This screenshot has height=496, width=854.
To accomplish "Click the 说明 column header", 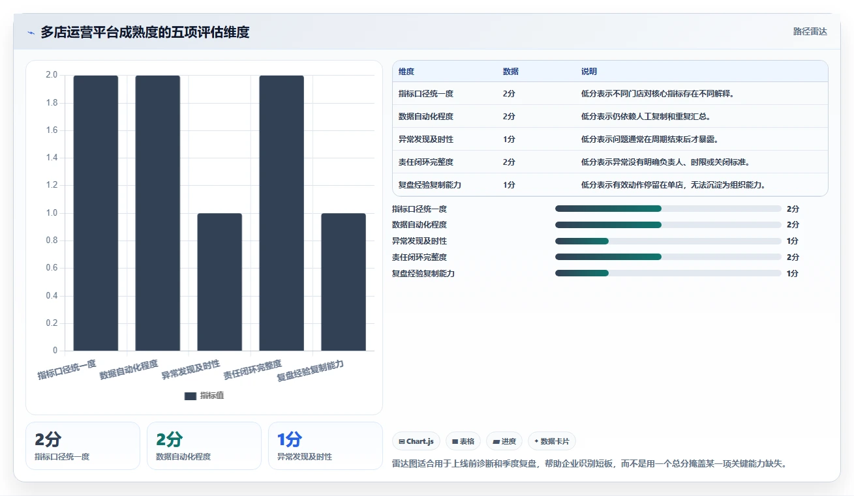I will [x=589, y=72].
